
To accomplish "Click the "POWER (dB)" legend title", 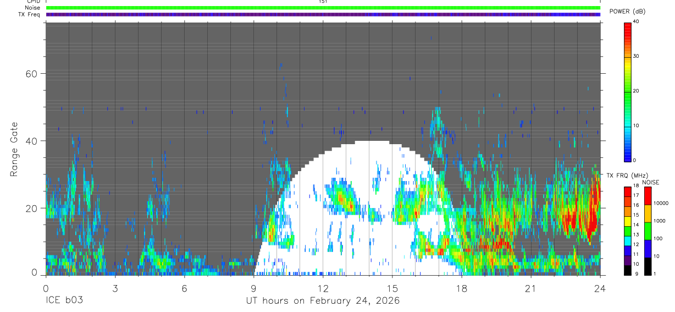I will pos(627,12).
